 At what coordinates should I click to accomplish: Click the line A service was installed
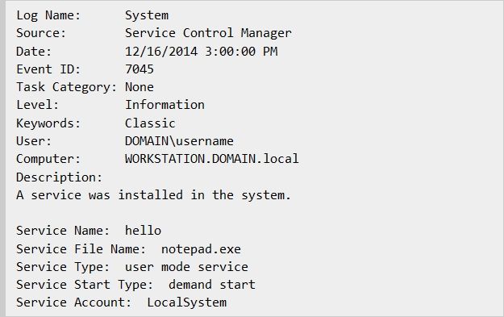pos(154,195)
